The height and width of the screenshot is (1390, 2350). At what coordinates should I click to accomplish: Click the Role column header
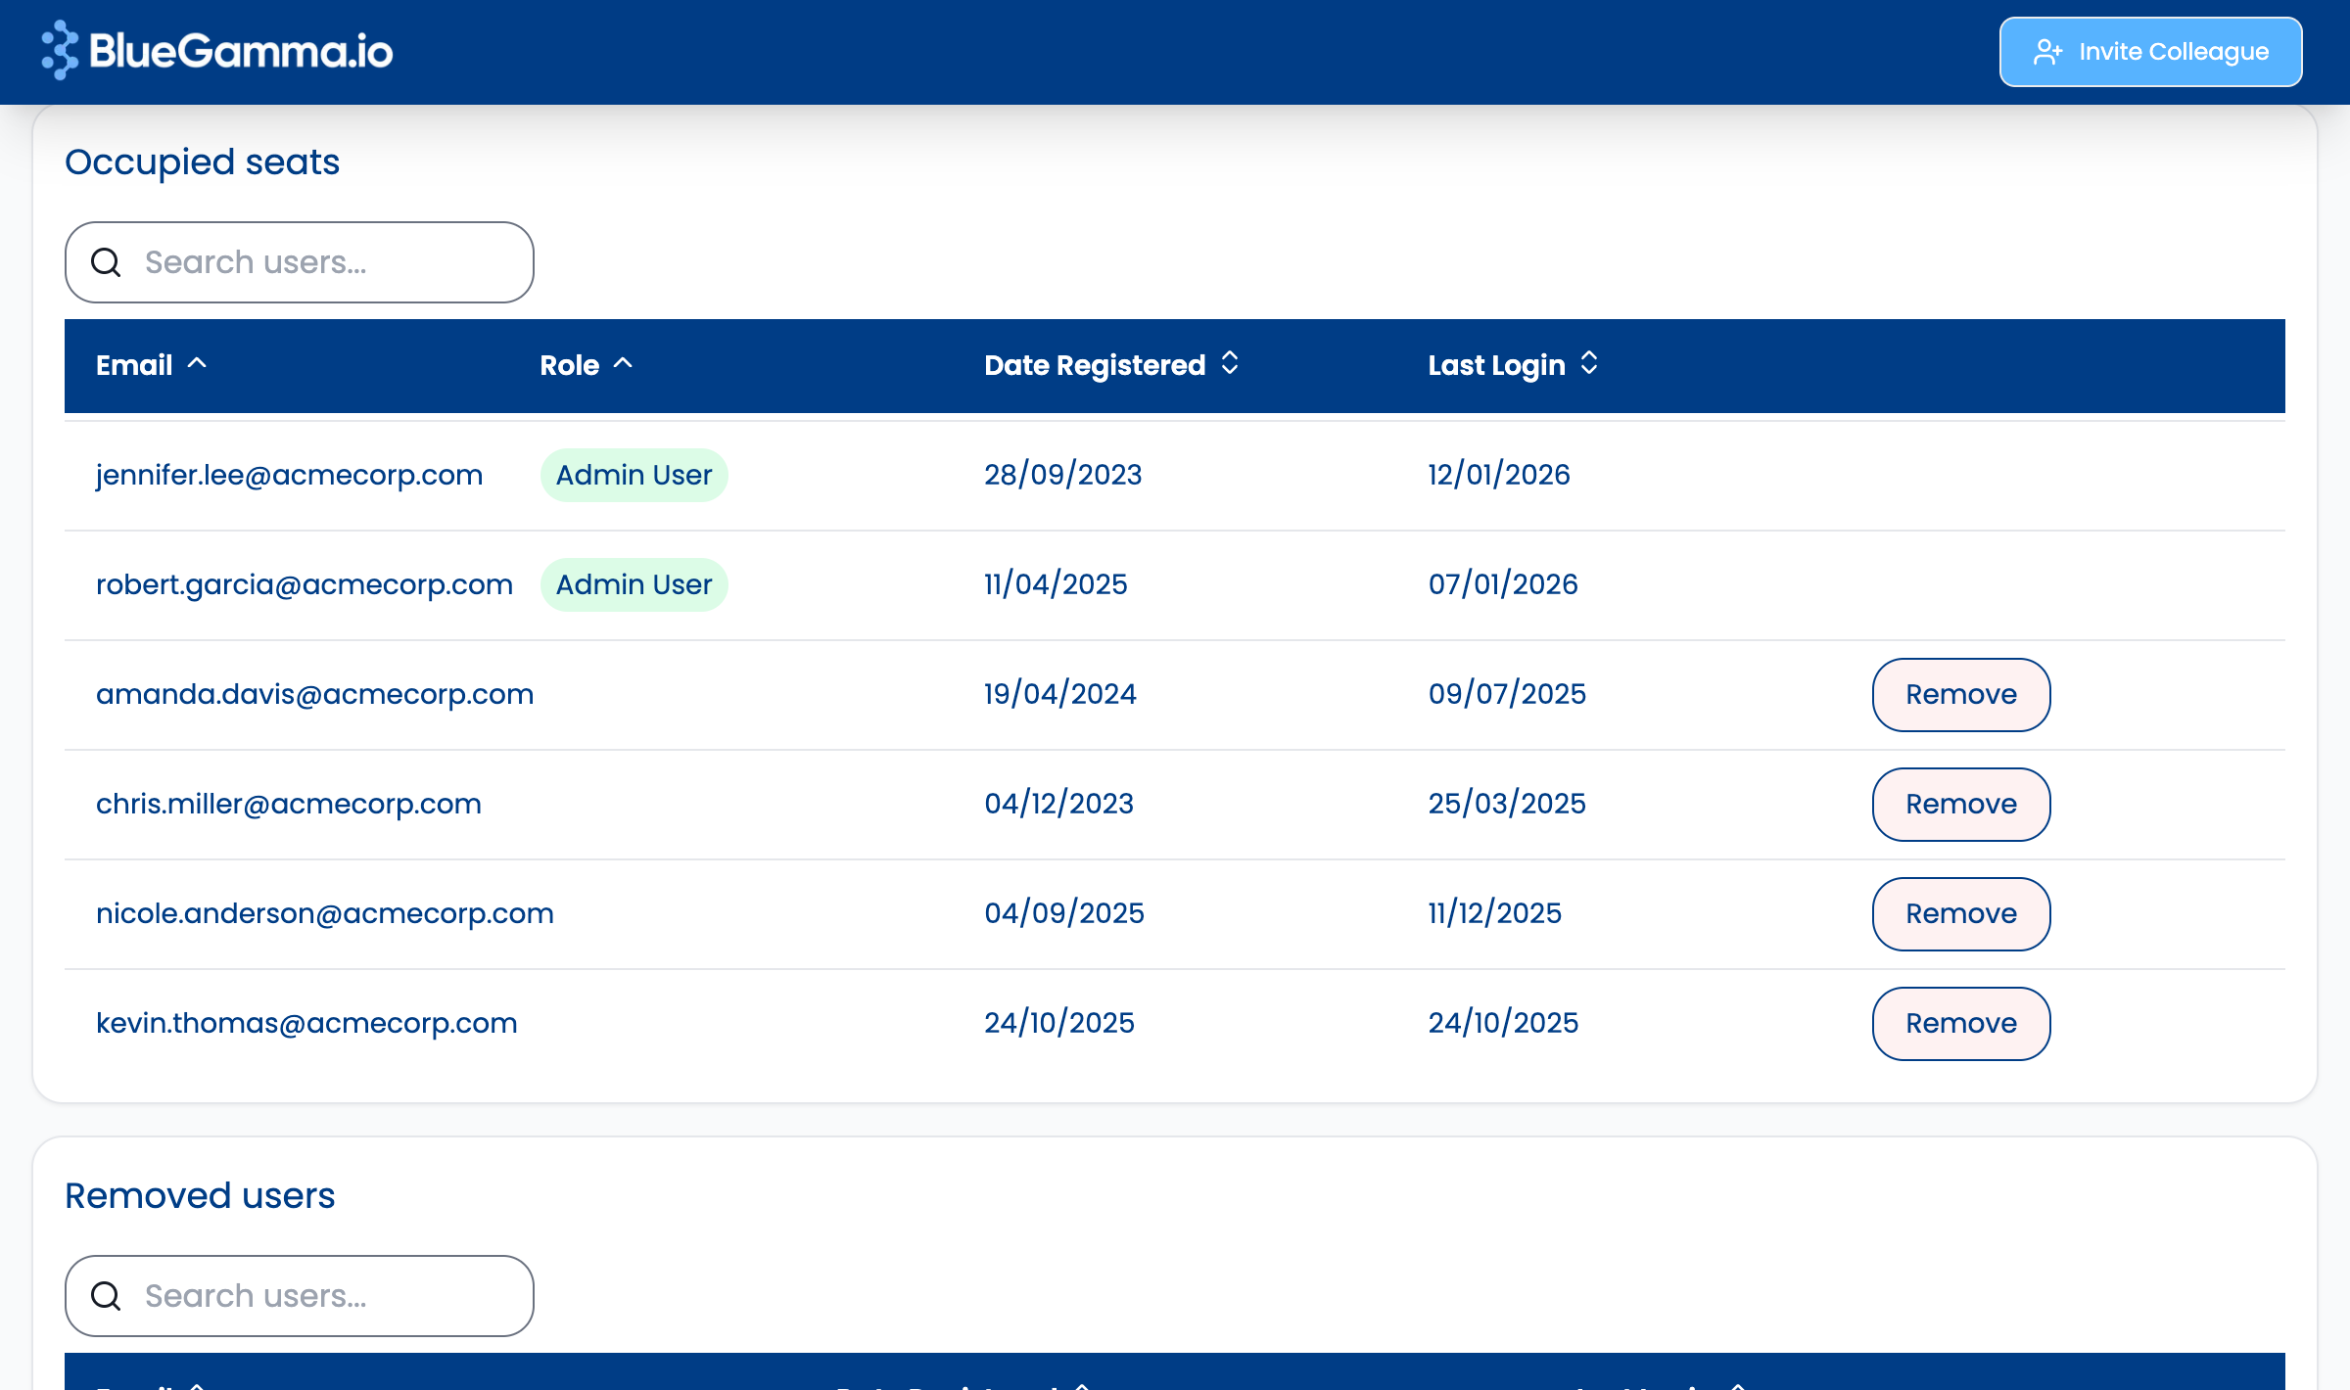570,365
